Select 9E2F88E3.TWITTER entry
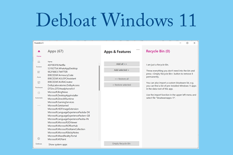This screenshot has width=233, height=155. point(57,72)
